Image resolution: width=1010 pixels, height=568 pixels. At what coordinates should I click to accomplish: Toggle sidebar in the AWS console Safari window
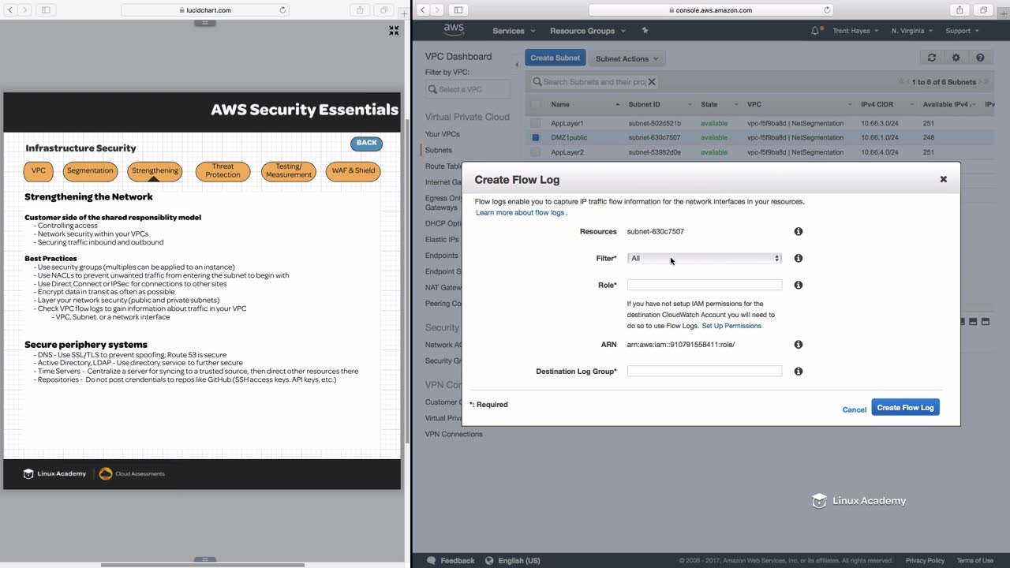(x=458, y=10)
